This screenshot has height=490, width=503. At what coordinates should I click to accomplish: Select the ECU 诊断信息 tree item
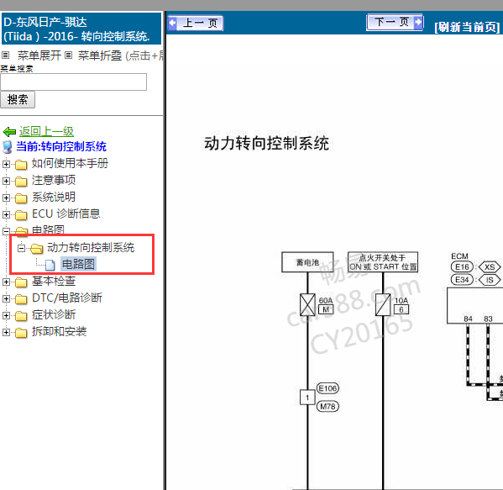coord(65,213)
